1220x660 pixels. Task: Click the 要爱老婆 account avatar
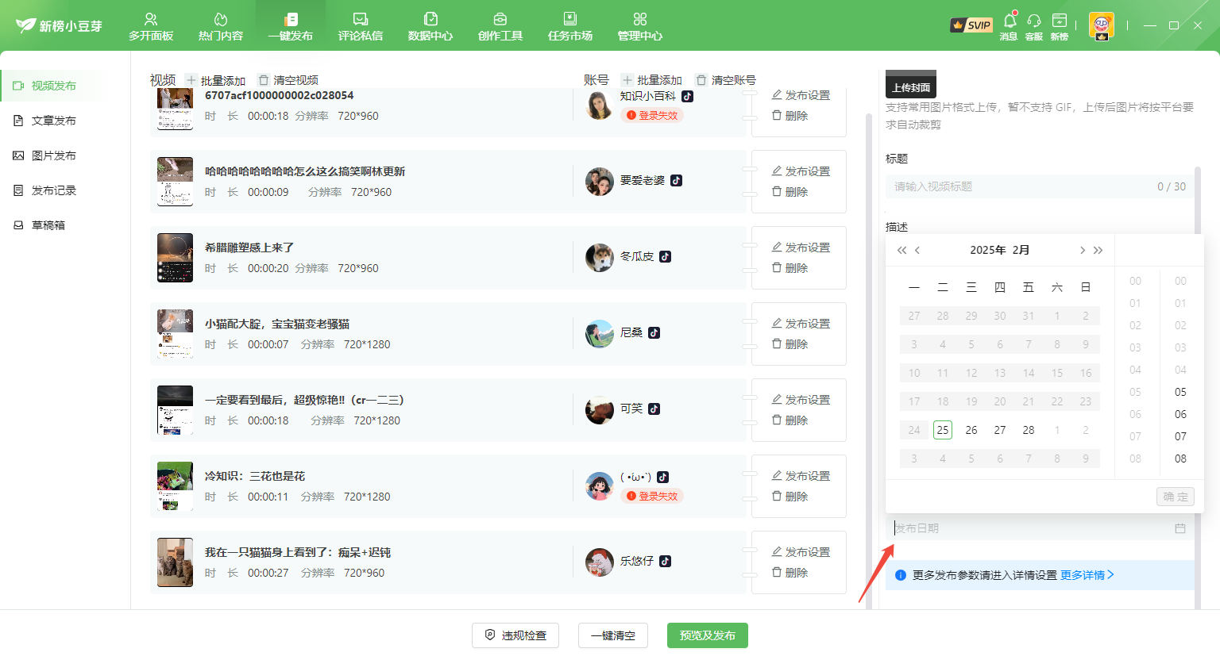tap(600, 182)
